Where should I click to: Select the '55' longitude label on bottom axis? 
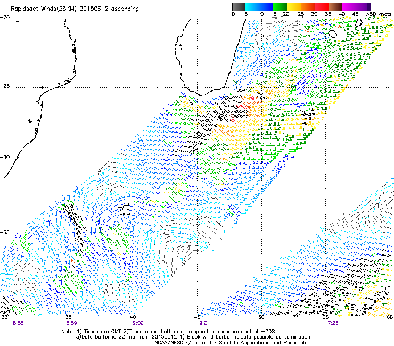(326, 317)
